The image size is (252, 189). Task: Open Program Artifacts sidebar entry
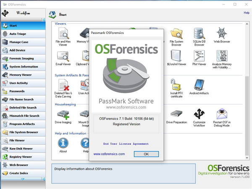click(x=23, y=124)
